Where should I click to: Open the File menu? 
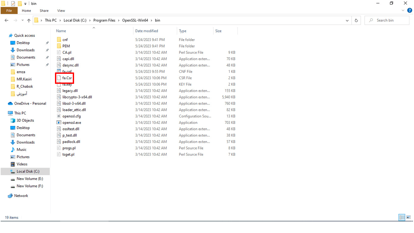(x=9, y=11)
